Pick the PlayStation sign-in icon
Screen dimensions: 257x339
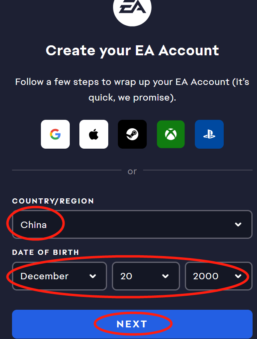[x=209, y=134]
